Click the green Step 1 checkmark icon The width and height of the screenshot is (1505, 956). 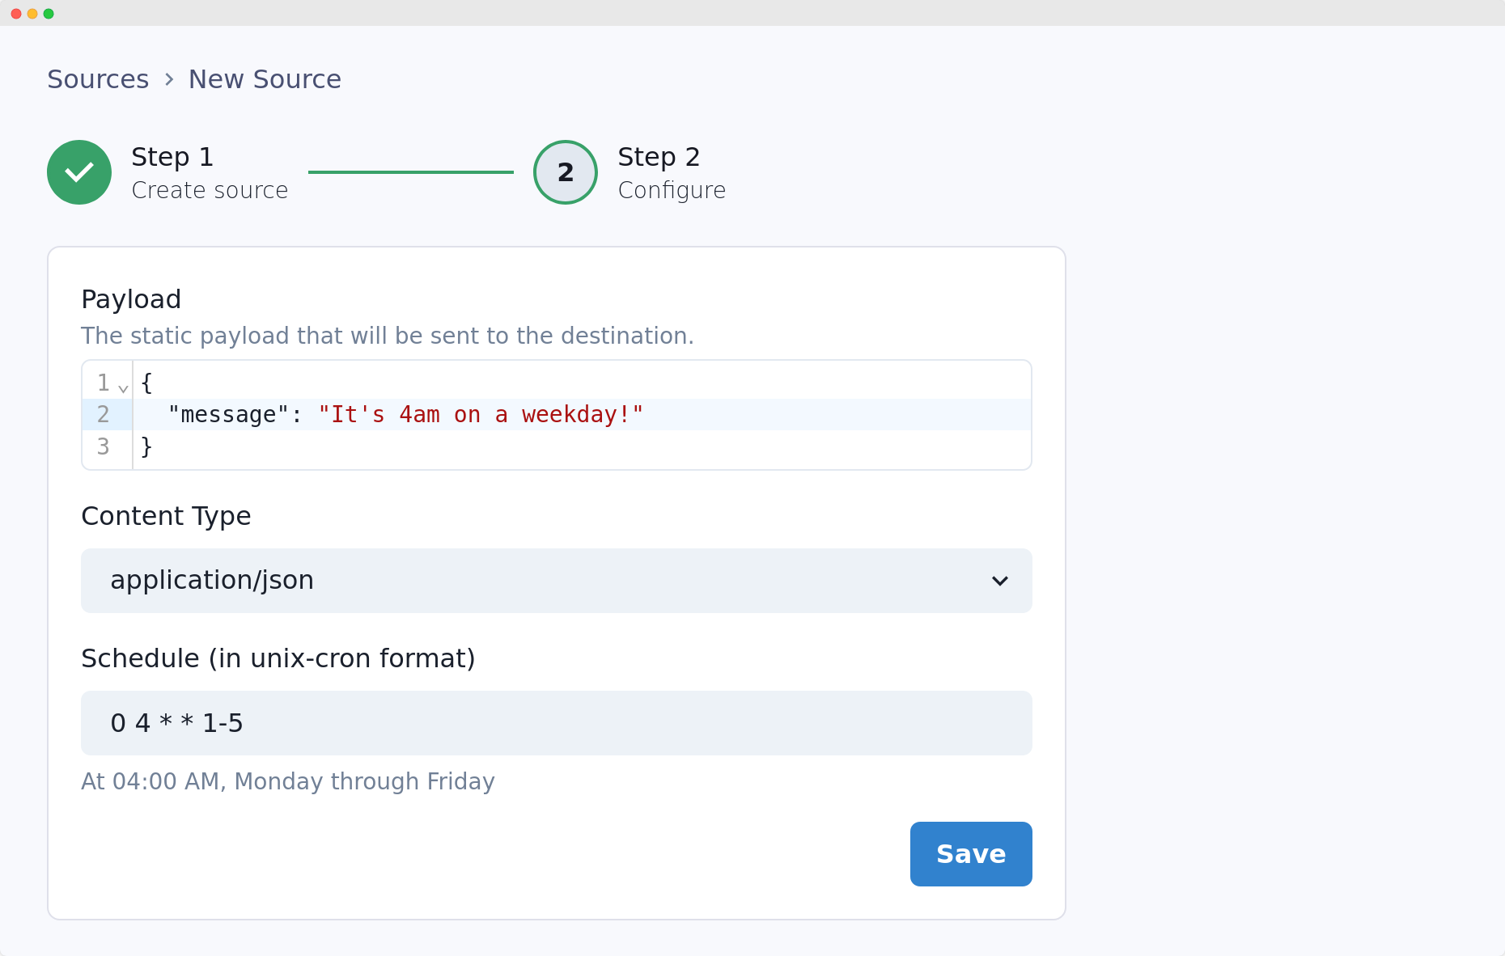79,172
